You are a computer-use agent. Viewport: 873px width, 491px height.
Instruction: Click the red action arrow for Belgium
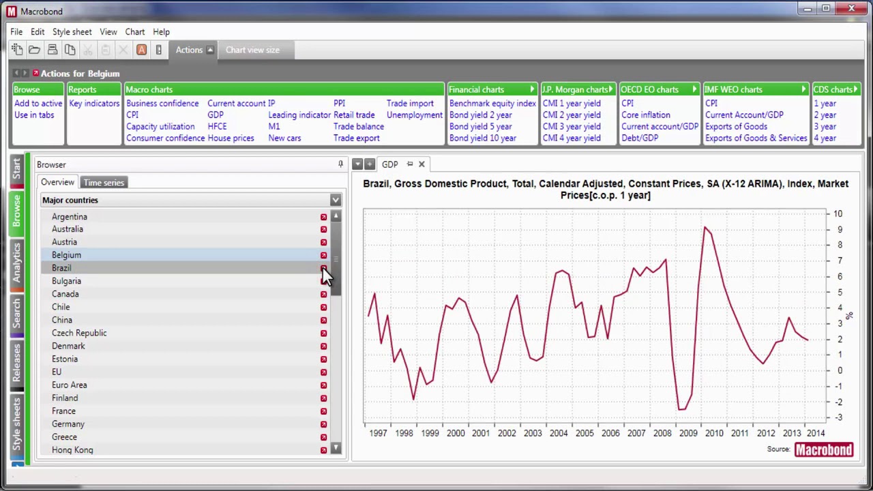click(x=323, y=256)
